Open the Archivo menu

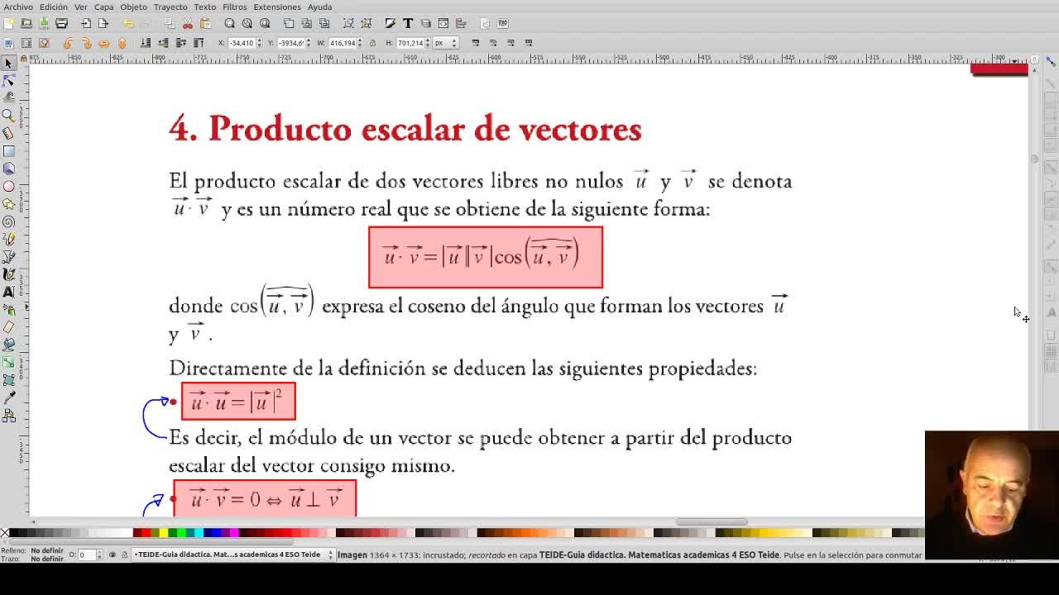(18, 7)
